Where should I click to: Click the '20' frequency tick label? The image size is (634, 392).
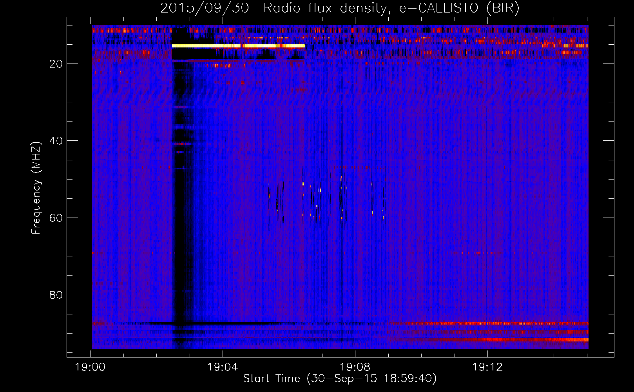(56, 64)
